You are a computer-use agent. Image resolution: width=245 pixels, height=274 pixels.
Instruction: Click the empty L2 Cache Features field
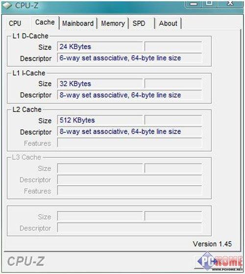(x=129, y=143)
